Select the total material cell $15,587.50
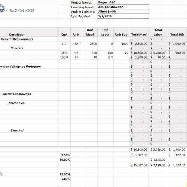This screenshot has width=187, height=187. coord(139,165)
